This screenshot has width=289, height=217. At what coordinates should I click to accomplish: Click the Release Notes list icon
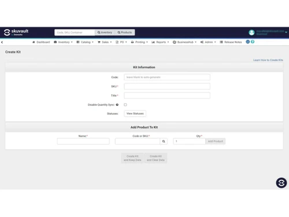point(221,42)
